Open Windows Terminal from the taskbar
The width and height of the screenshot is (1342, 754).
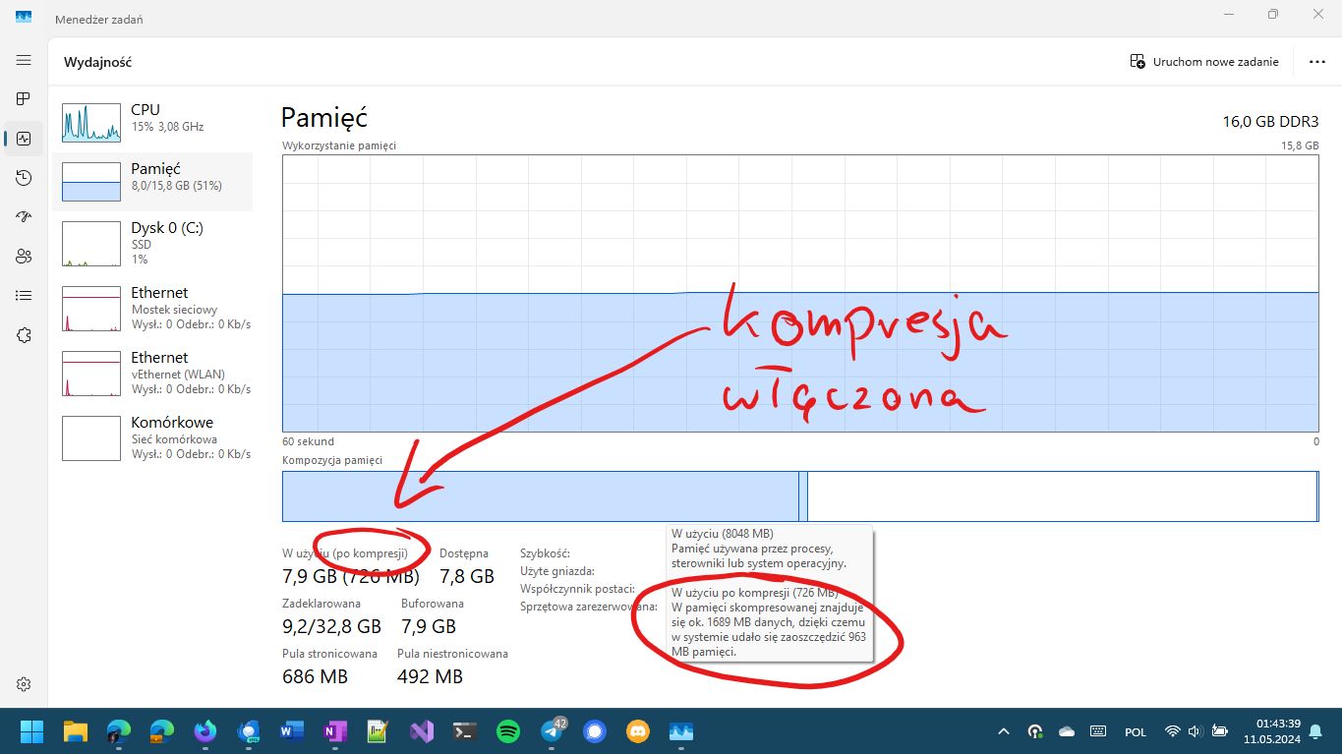tap(464, 731)
